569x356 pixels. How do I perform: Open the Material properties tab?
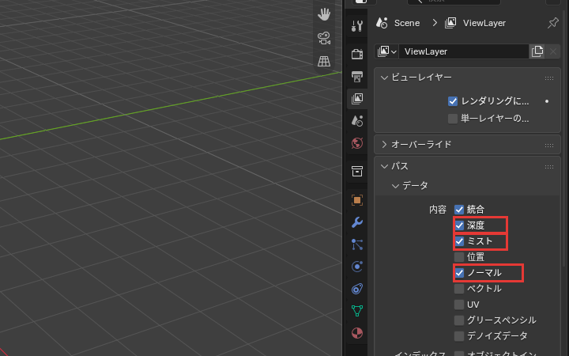[x=357, y=333]
